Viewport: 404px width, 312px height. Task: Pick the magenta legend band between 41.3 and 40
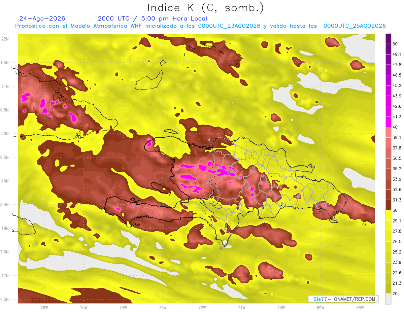pos(388,122)
